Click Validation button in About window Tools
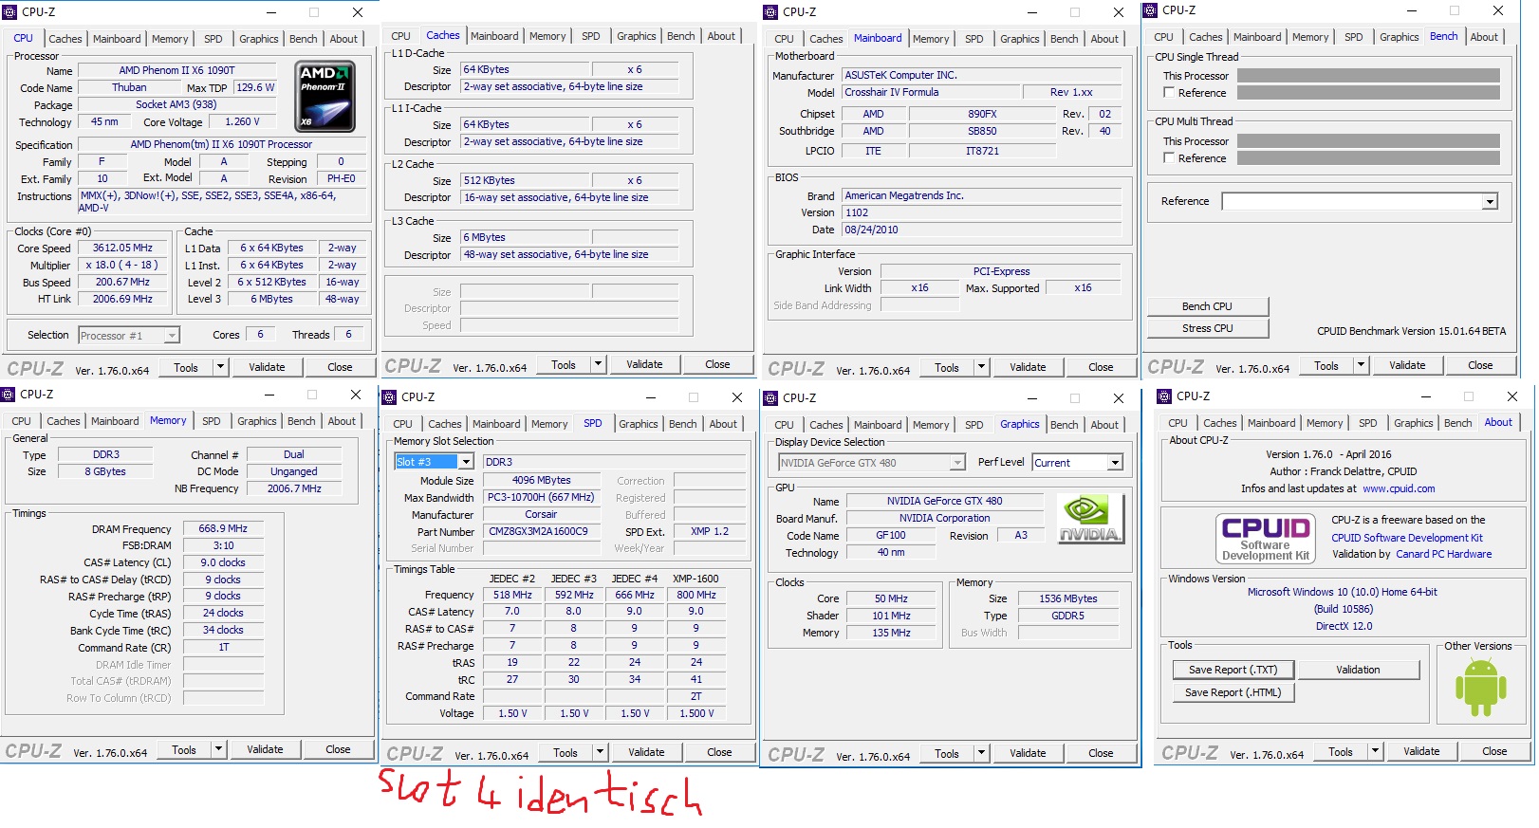1539x828 pixels. (1358, 670)
